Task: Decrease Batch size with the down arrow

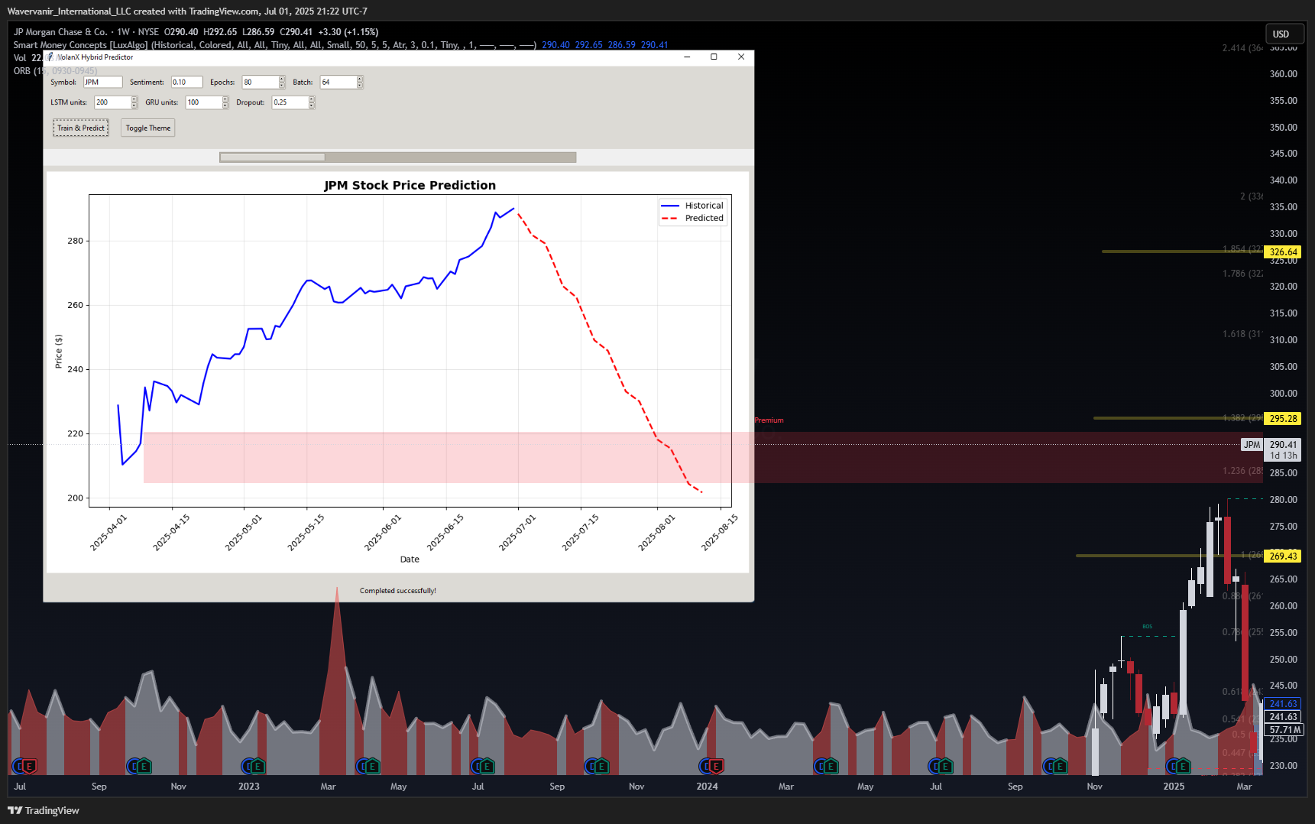Action: (360, 85)
